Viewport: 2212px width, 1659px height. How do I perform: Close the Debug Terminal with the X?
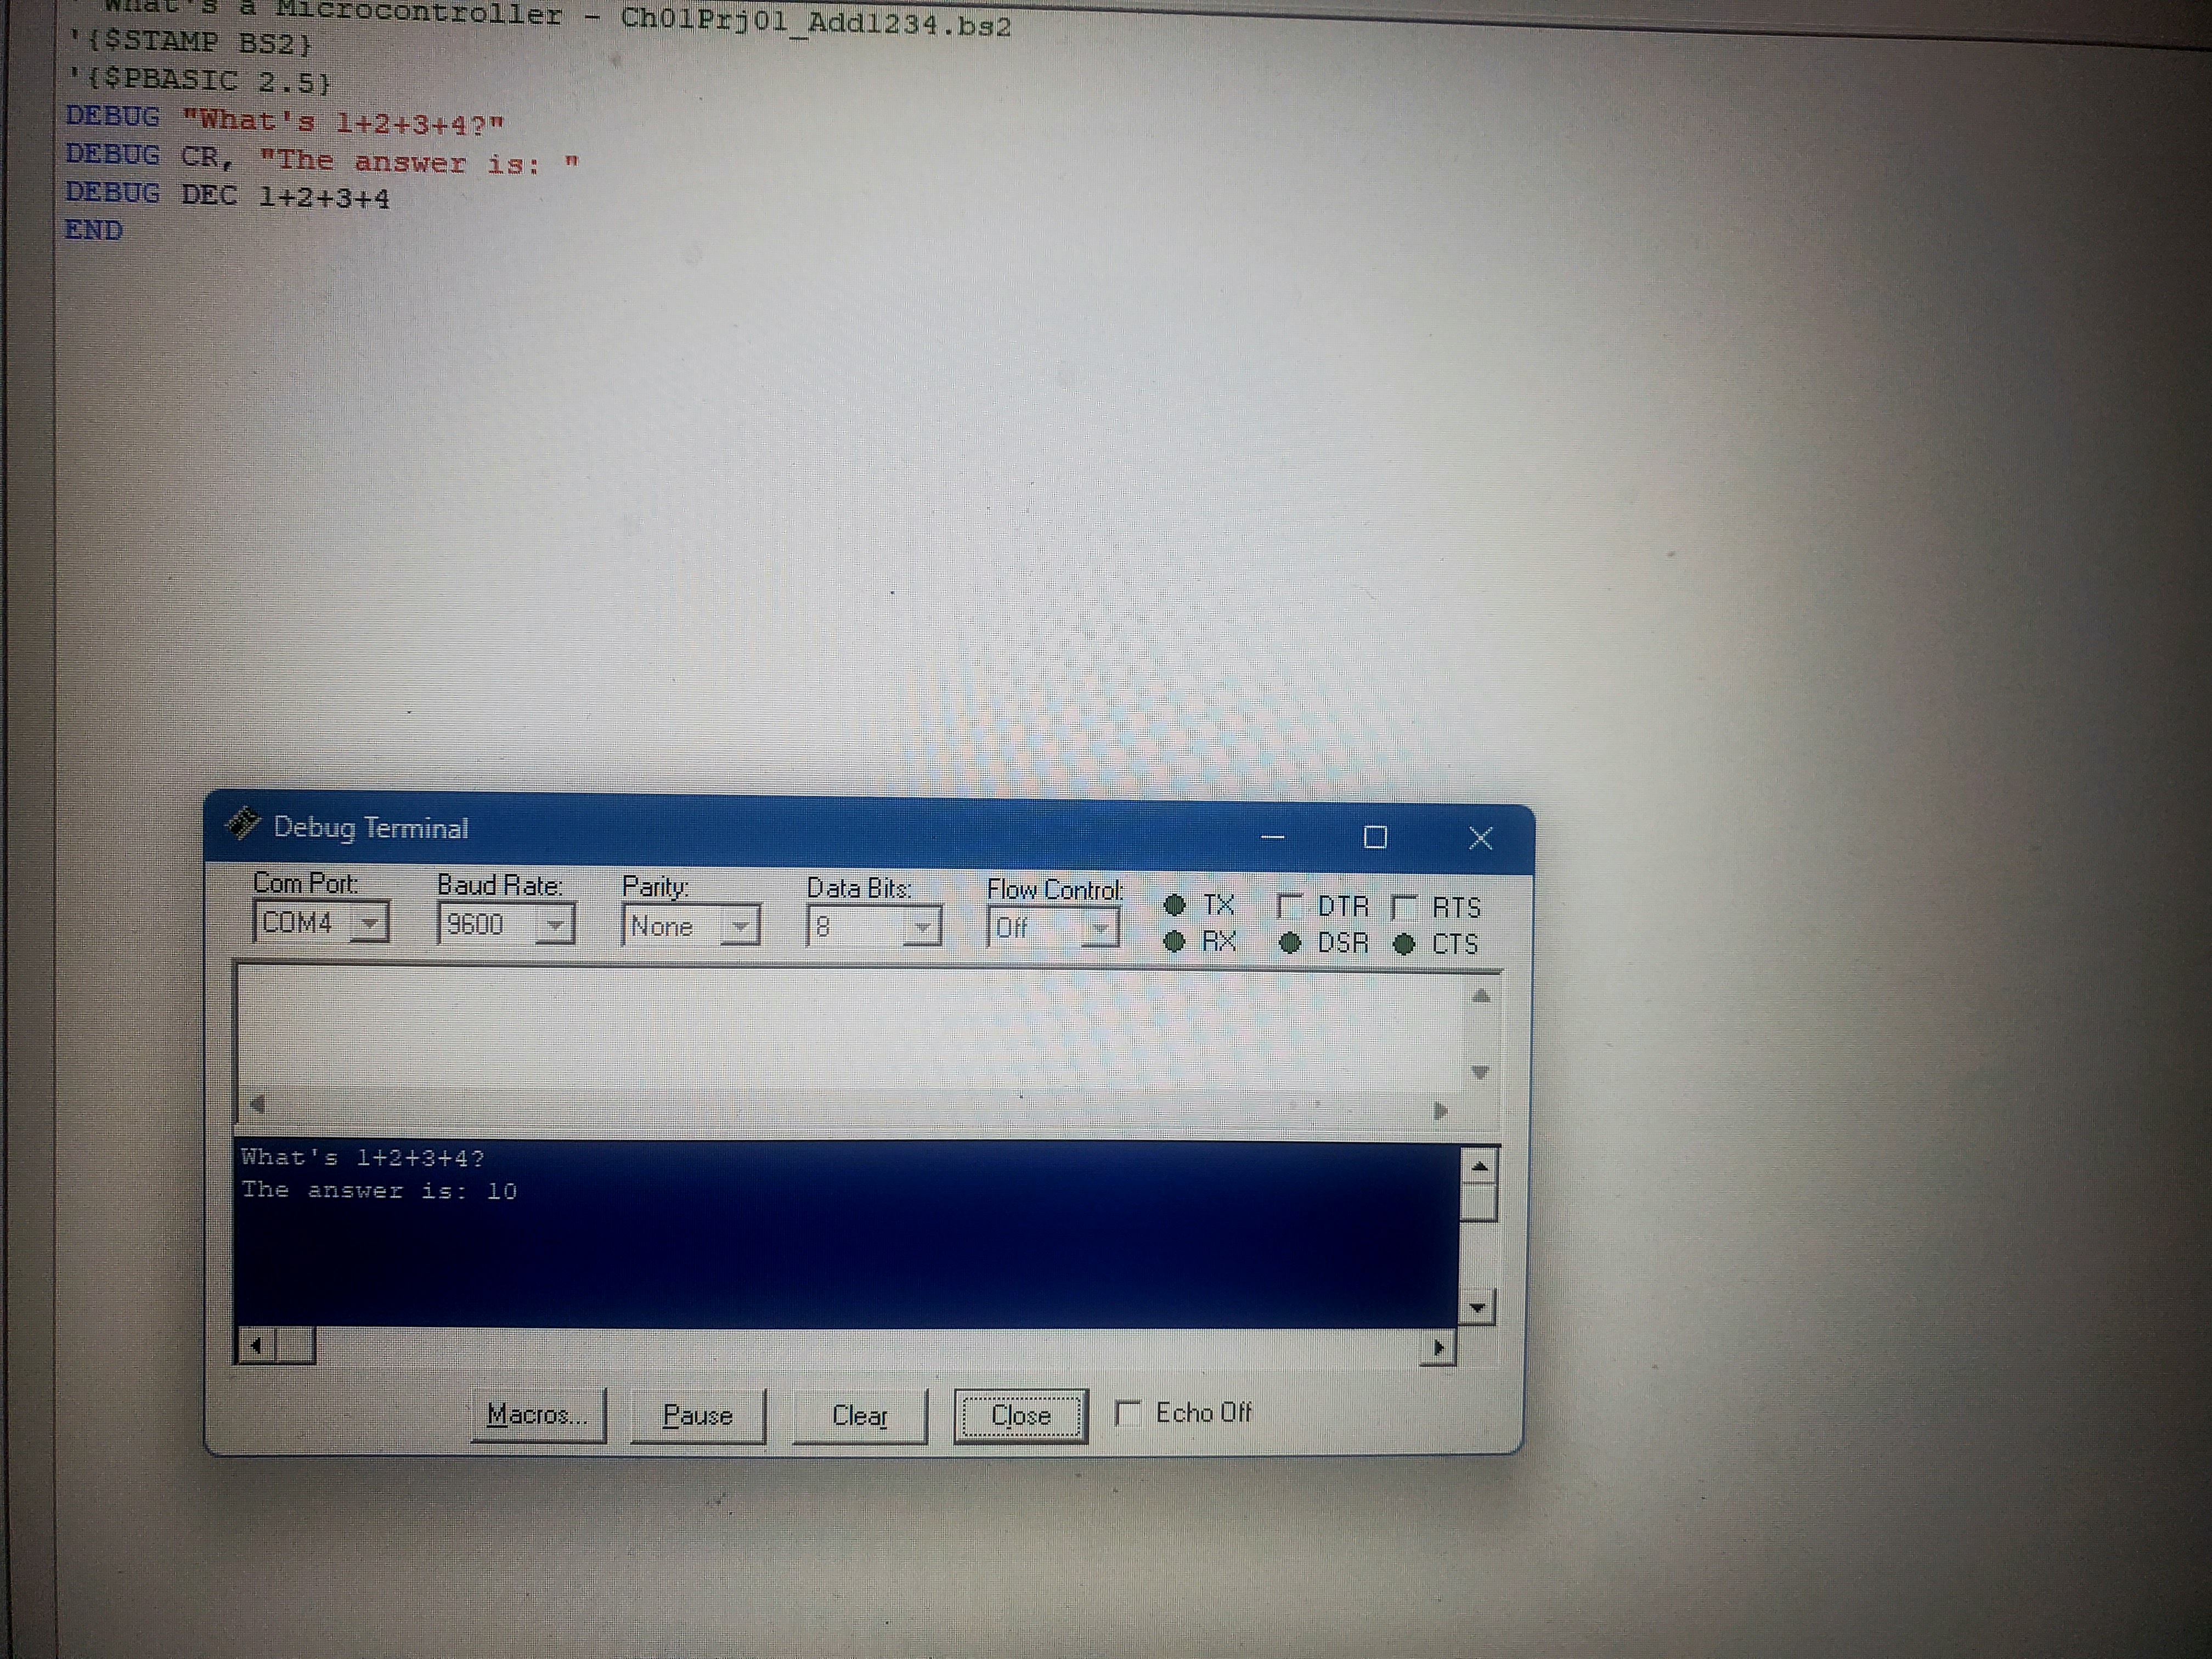pyautogui.click(x=1481, y=838)
